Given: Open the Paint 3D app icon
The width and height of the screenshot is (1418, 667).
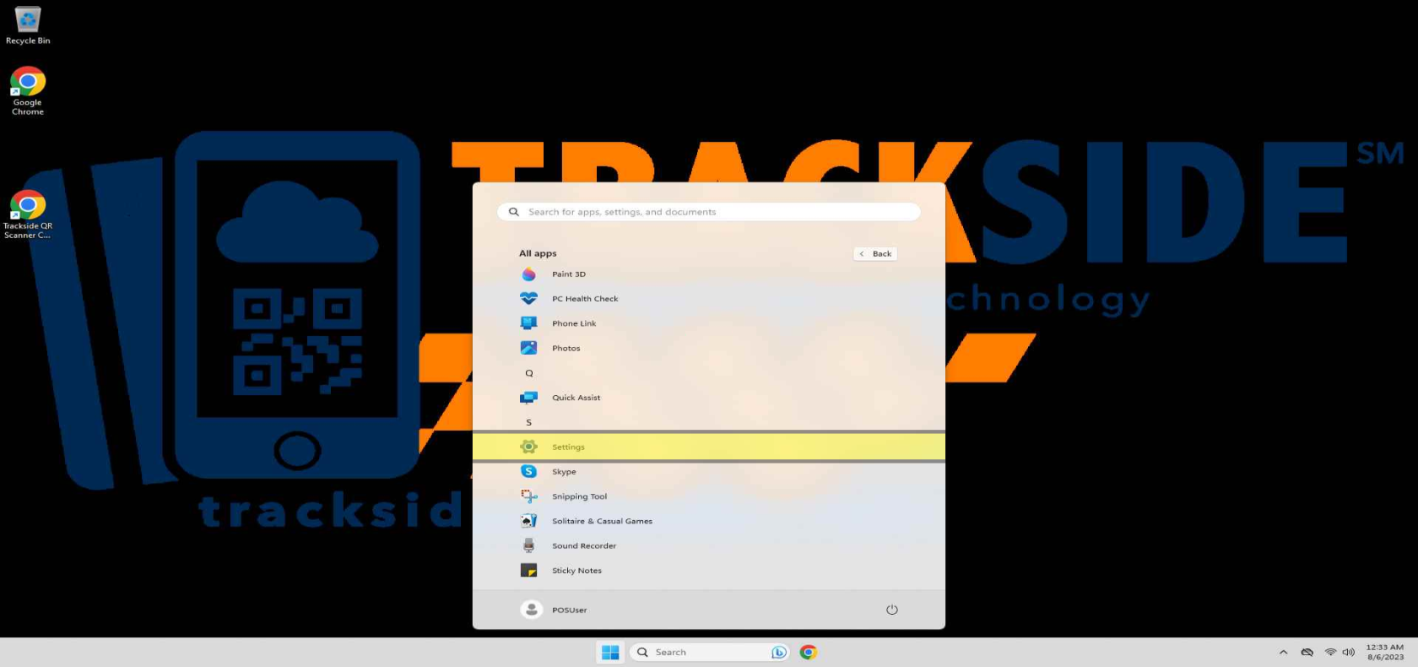Looking at the screenshot, I should click(x=528, y=274).
